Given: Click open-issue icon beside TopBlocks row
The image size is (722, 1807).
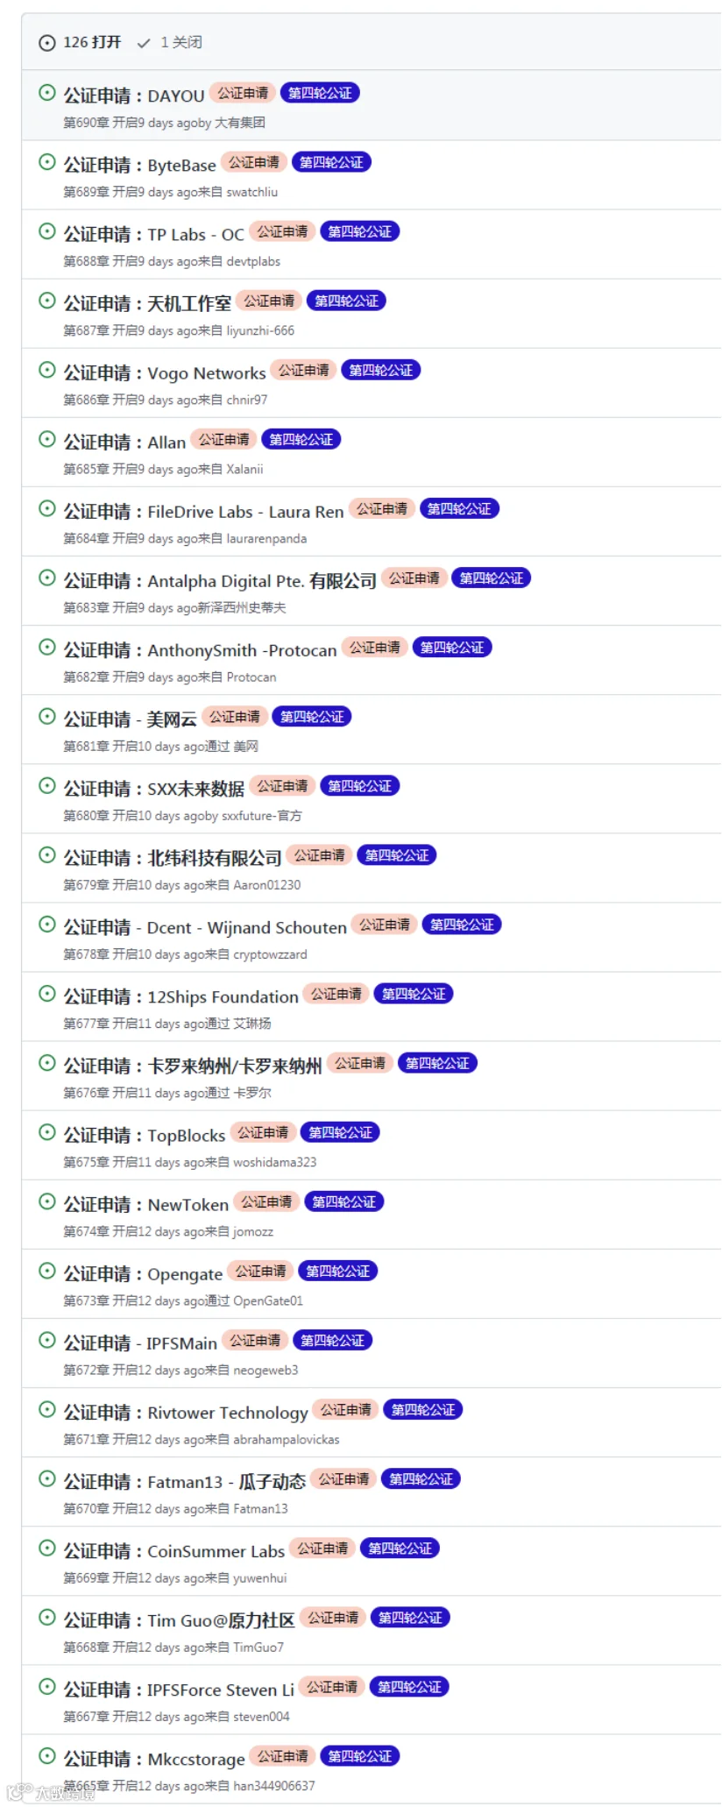Looking at the screenshot, I should tap(47, 1130).
